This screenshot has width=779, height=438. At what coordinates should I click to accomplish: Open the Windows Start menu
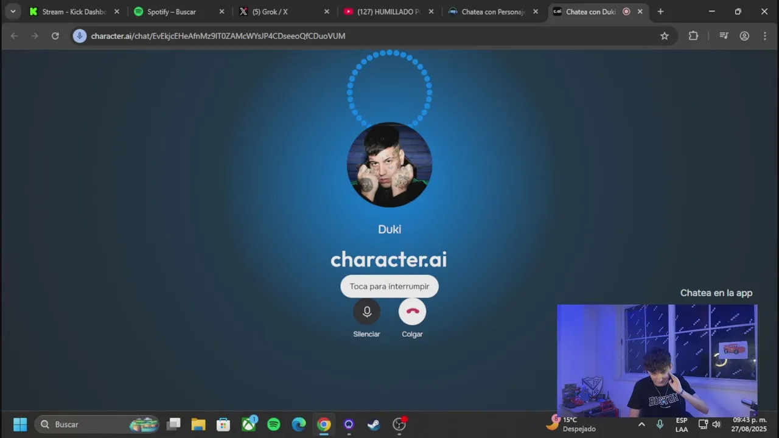(20, 424)
